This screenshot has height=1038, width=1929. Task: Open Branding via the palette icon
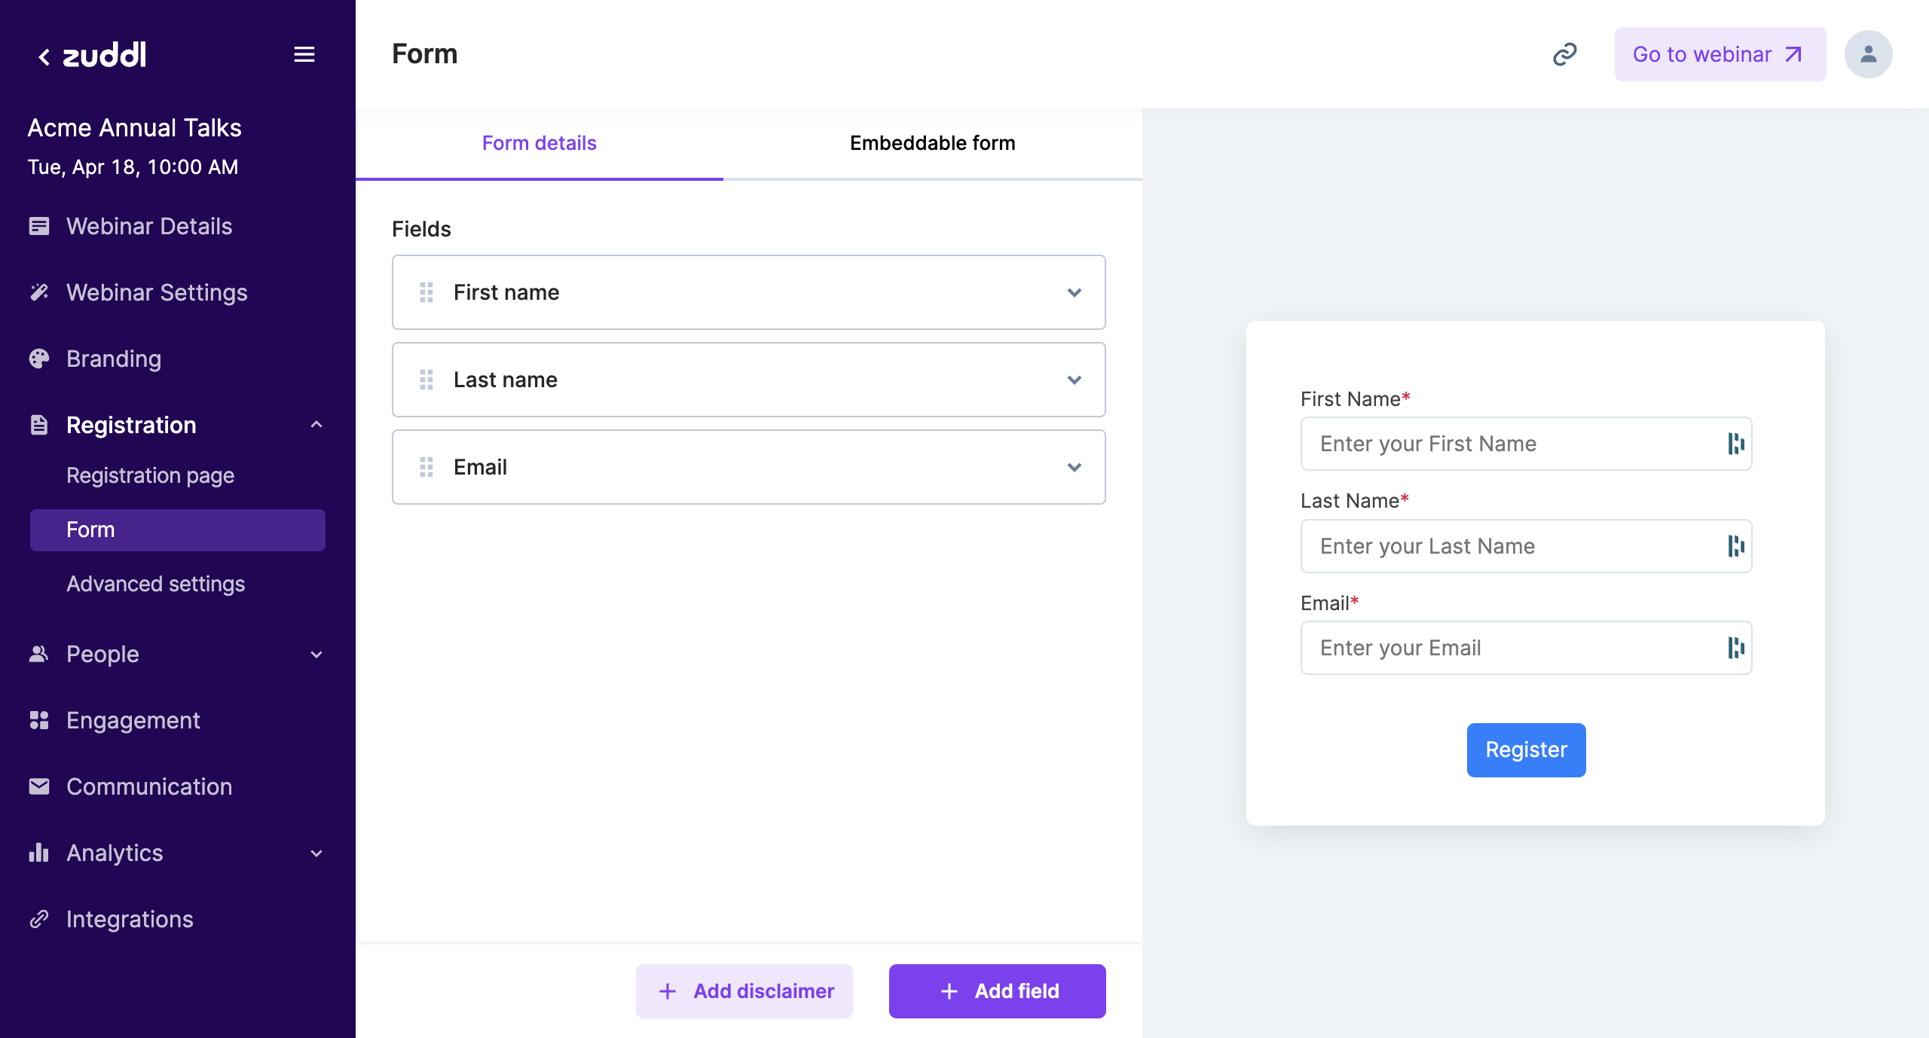coord(39,359)
